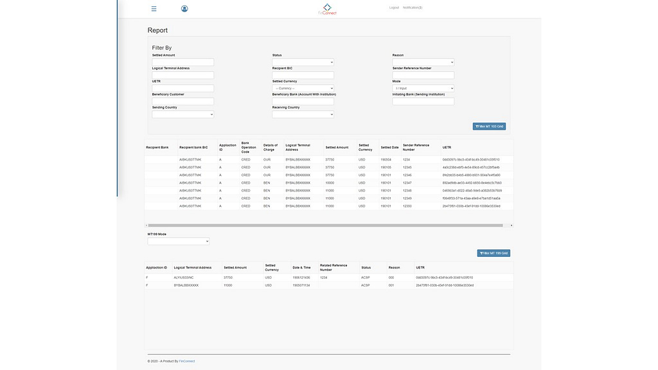Open the MT199 Mode dropdown
Image resolution: width=658 pixels, height=370 pixels.
click(178, 242)
